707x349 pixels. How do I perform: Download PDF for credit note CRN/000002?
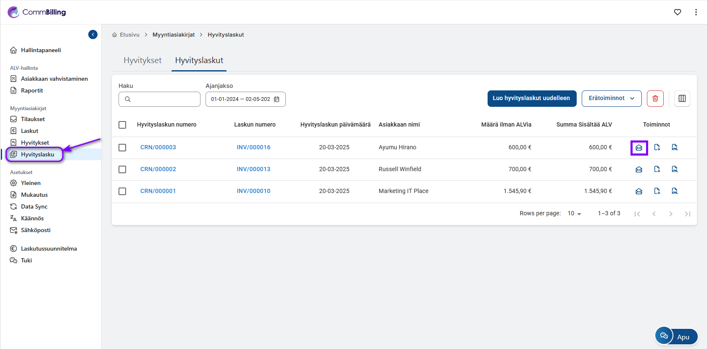(x=657, y=169)
